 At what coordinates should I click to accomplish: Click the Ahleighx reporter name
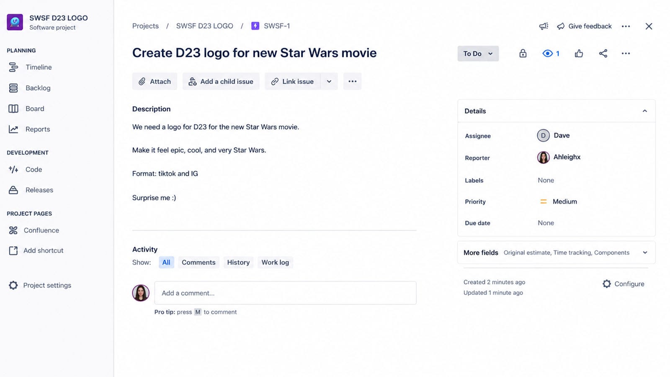pyautogui.click(x=567, y=157)
